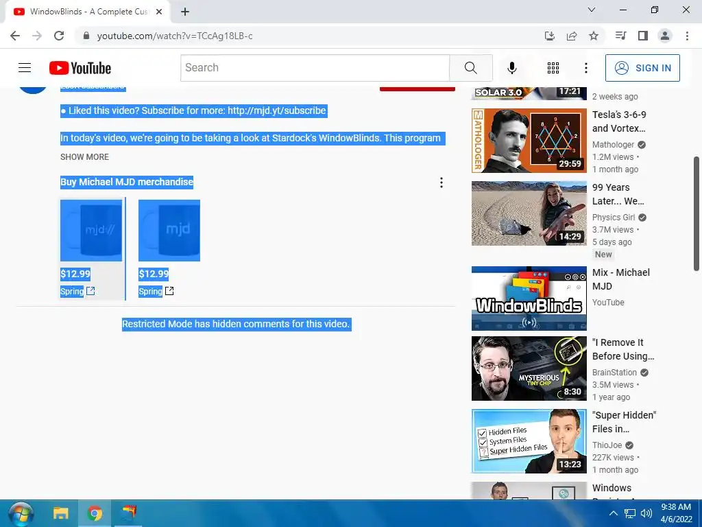Viewport: 702px width, 527px height.
Task: Toggle Chrome side panel
Action: click(643, 36)
